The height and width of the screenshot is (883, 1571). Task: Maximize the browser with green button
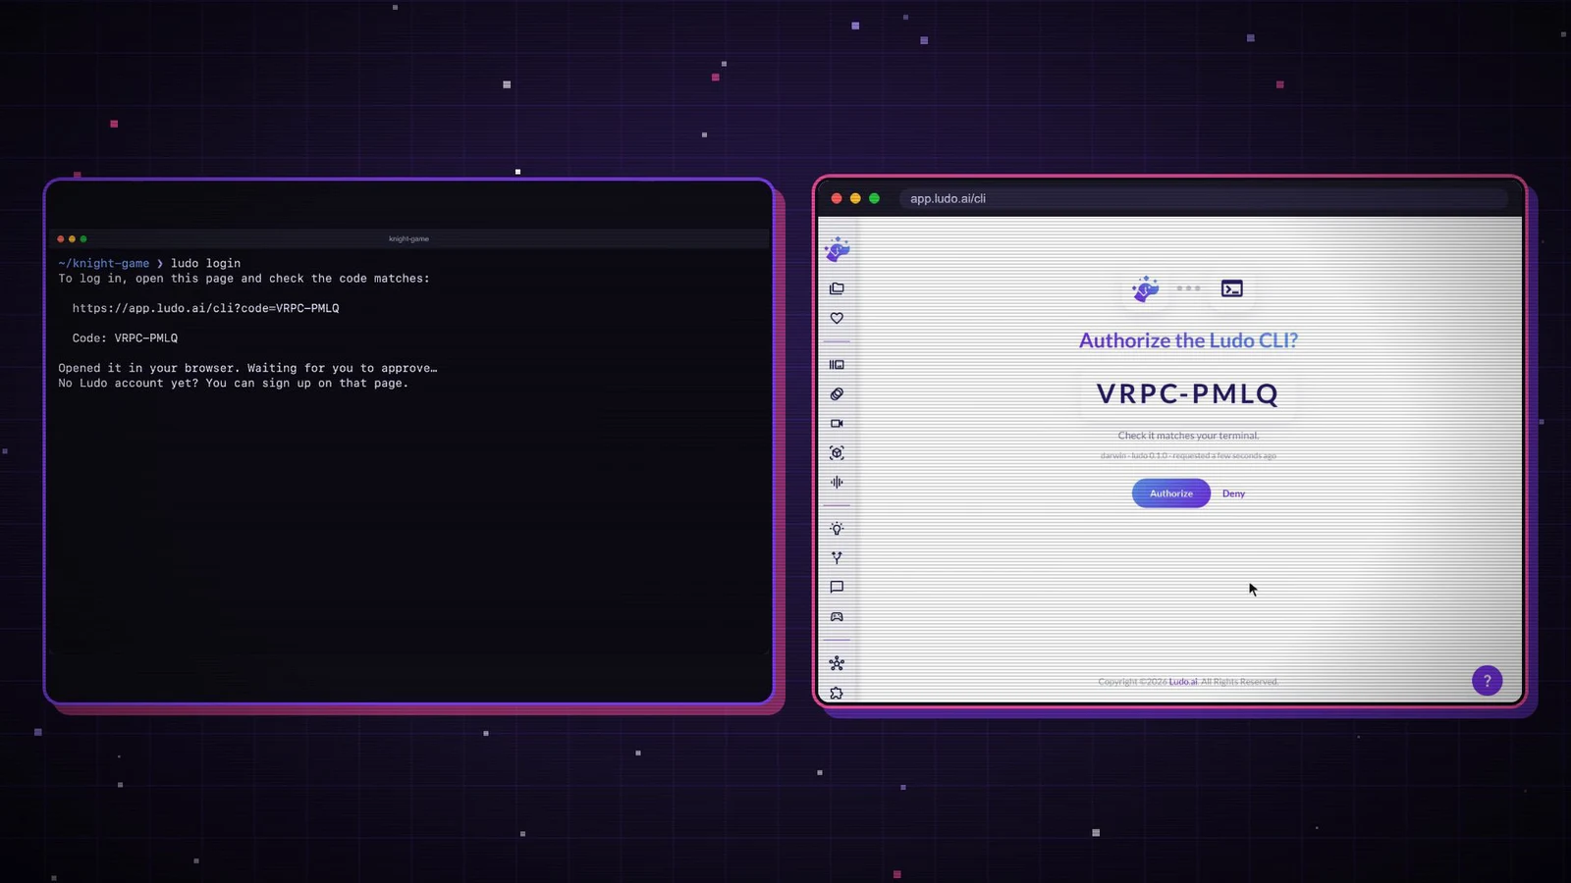pos(874,198)
